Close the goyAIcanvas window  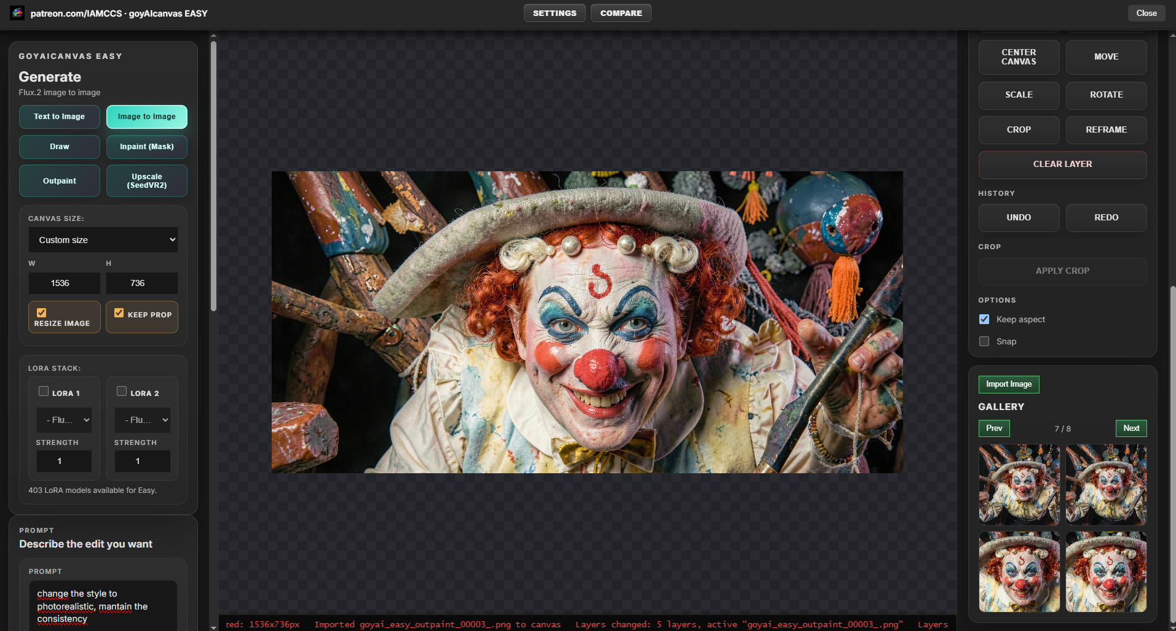click(x=1146, y=13)
